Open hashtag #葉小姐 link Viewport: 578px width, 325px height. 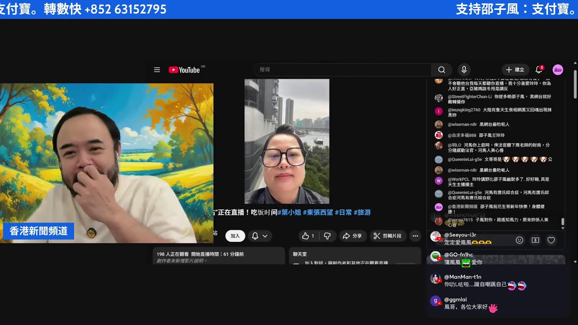(289, 212)
